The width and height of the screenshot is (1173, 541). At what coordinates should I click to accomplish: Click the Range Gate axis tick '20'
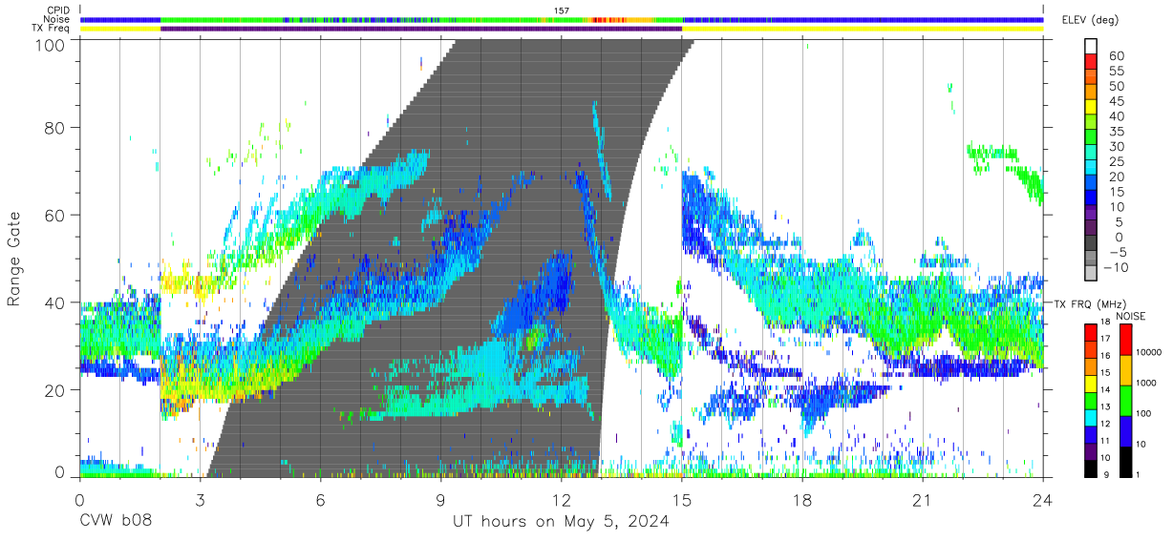(x=56, y=390)
